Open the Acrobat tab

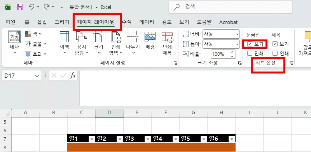[x=228, y=22]
